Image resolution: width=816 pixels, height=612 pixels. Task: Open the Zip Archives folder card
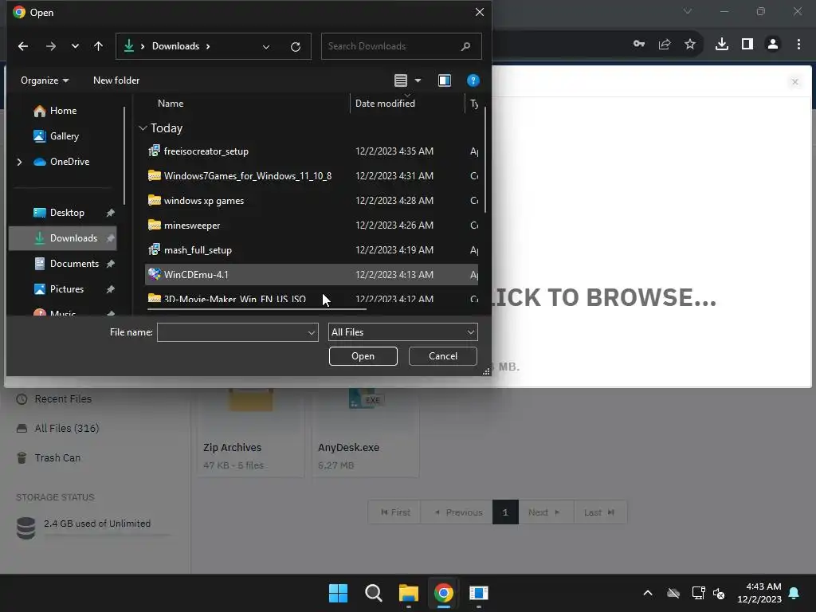tap(251, 432)
